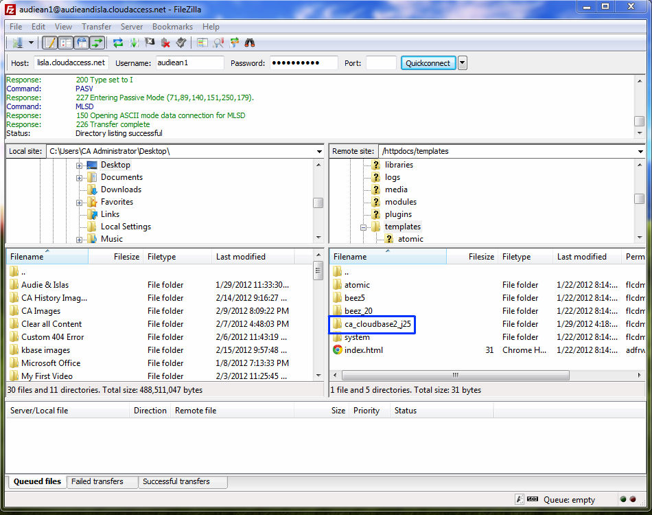652x515 pixels.
Task: Click the Downloads folder icon in local tree
Action: click(92, 190)
